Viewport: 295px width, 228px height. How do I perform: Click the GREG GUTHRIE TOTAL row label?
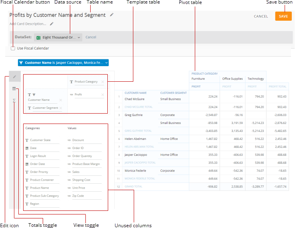pyautogui.click(x=138, y=131)
